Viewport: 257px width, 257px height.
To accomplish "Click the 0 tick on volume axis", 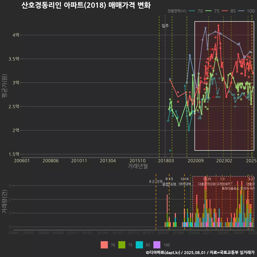I will (x=10, y=227).
